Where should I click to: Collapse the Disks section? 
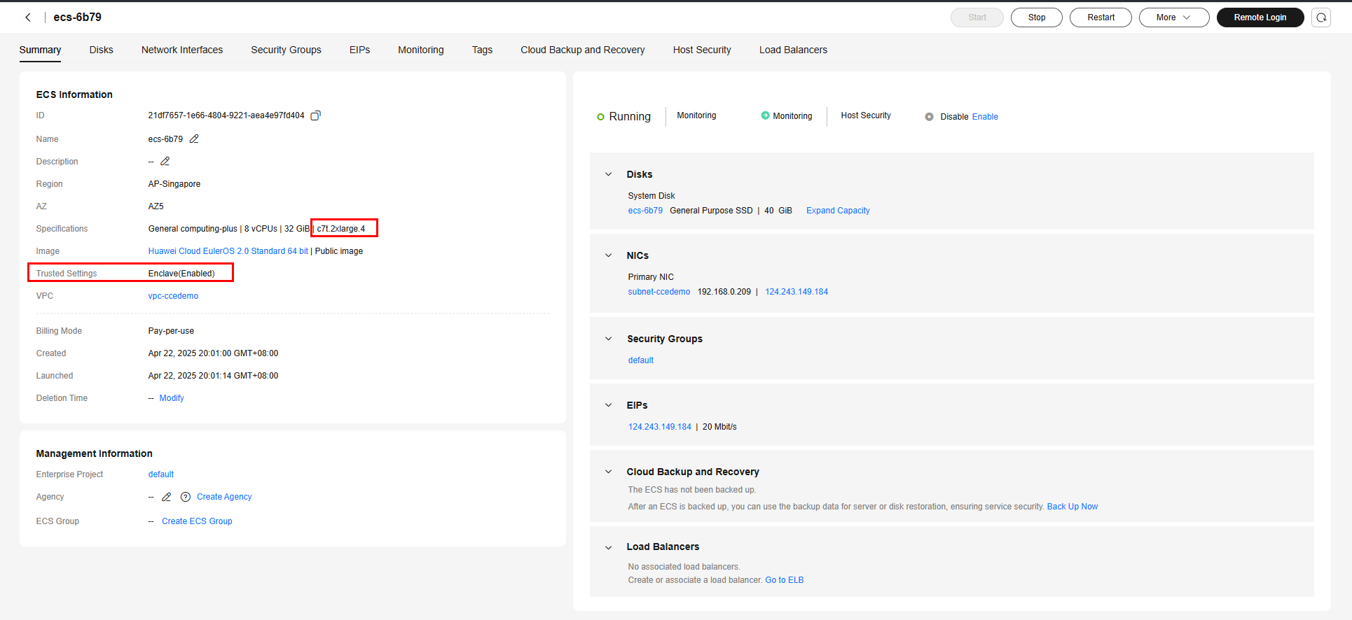(x=609, y=174)
